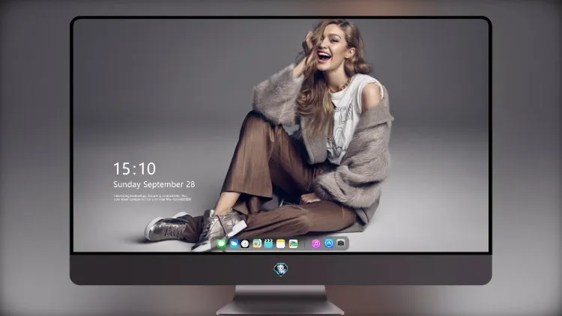The image size is (562, 316).
Task: Click the Sunday September 28 date text
Action: coord(154,184)
